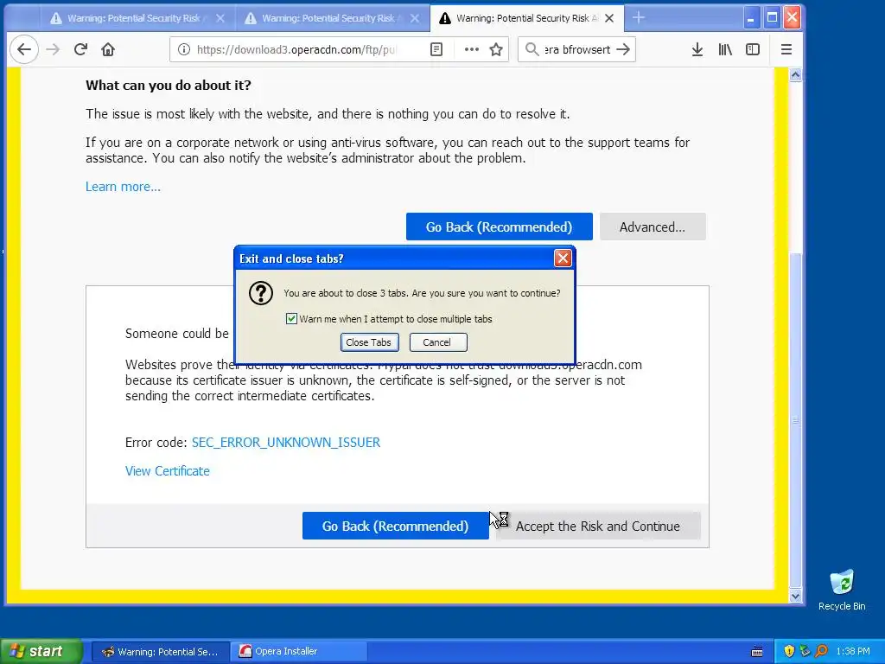Screen dimensions: 885x664
Task: Toggle the sidebar icon
Action: click(x=753, y=49)
